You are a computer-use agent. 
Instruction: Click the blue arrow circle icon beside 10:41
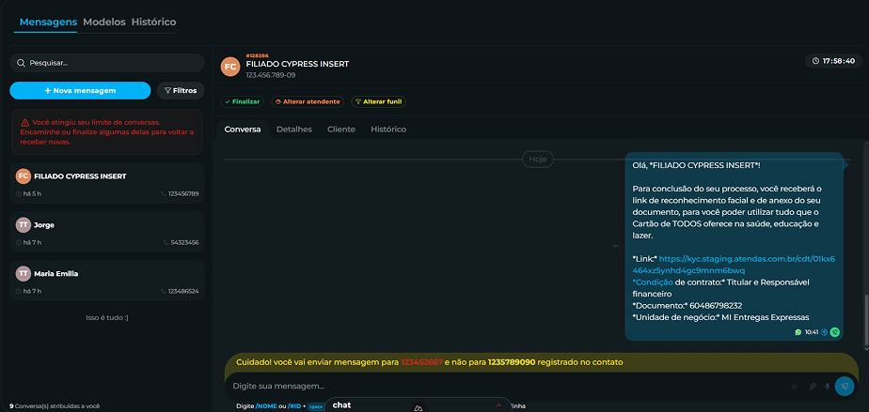click(824, 332)
